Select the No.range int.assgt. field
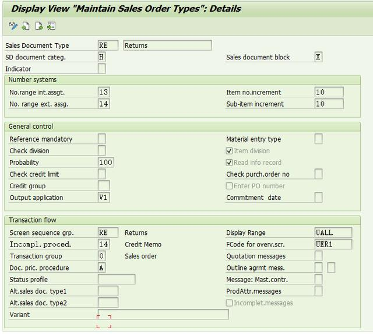This screenshot has height=334, width=373. [x=104, y=92]
